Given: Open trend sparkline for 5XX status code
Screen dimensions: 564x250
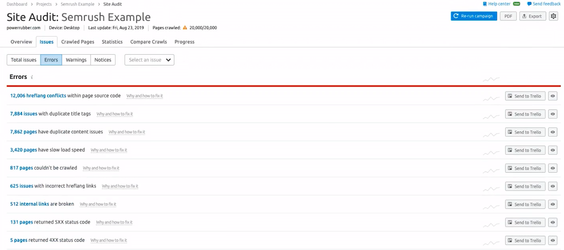Looking at the screenshot, I should (x=491, y=225).
